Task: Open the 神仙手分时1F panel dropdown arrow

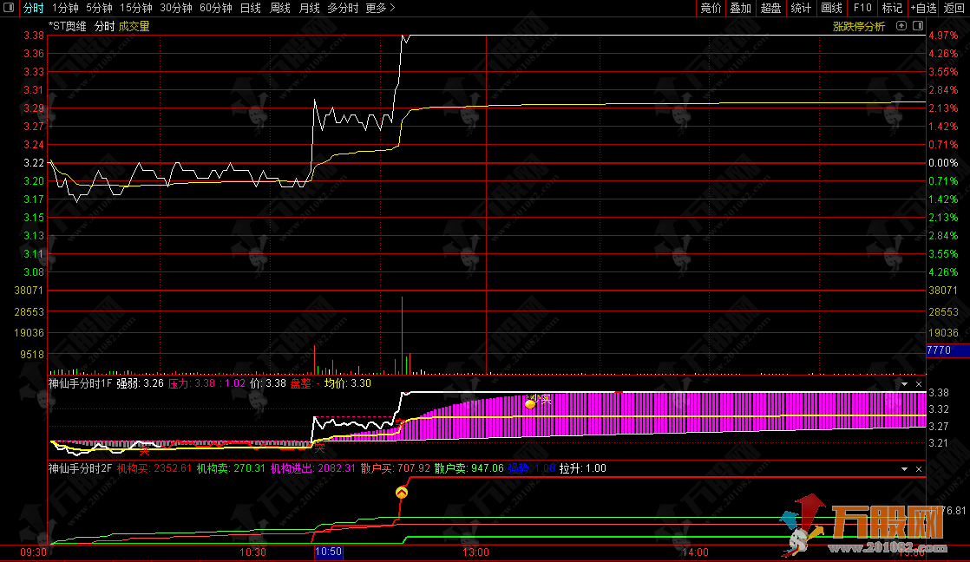Action: click(904, 383)
